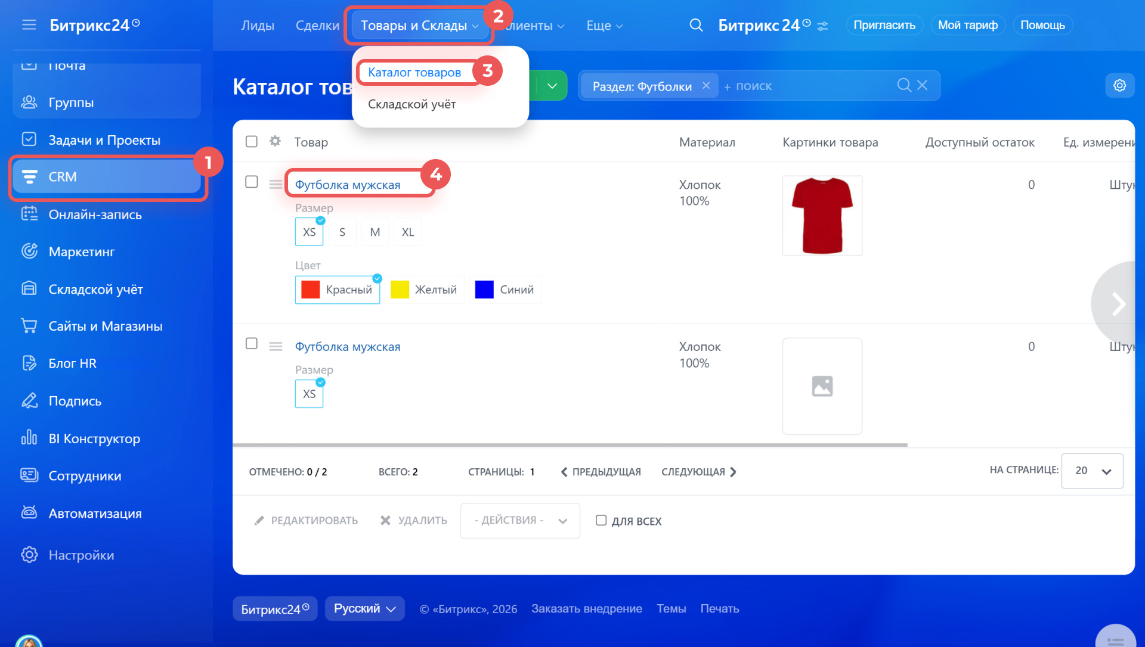Screen dimensions: 1145x647
Task: Select Складской учёт menu entry
Action: (411, 104)
